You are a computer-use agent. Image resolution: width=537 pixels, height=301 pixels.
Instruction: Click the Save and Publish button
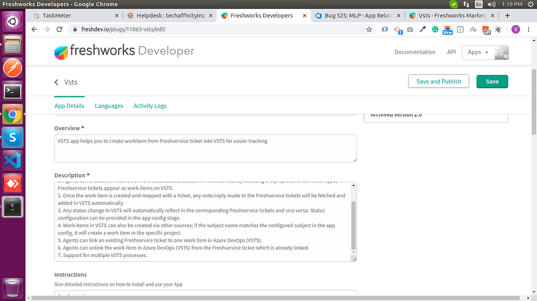coord(438,82)
